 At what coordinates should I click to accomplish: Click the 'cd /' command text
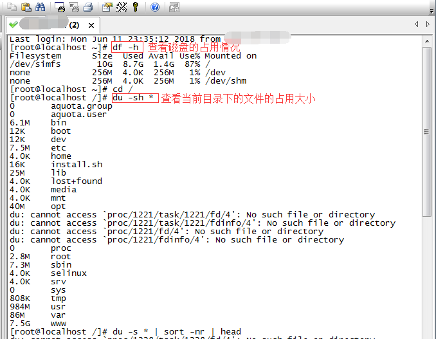123,89
